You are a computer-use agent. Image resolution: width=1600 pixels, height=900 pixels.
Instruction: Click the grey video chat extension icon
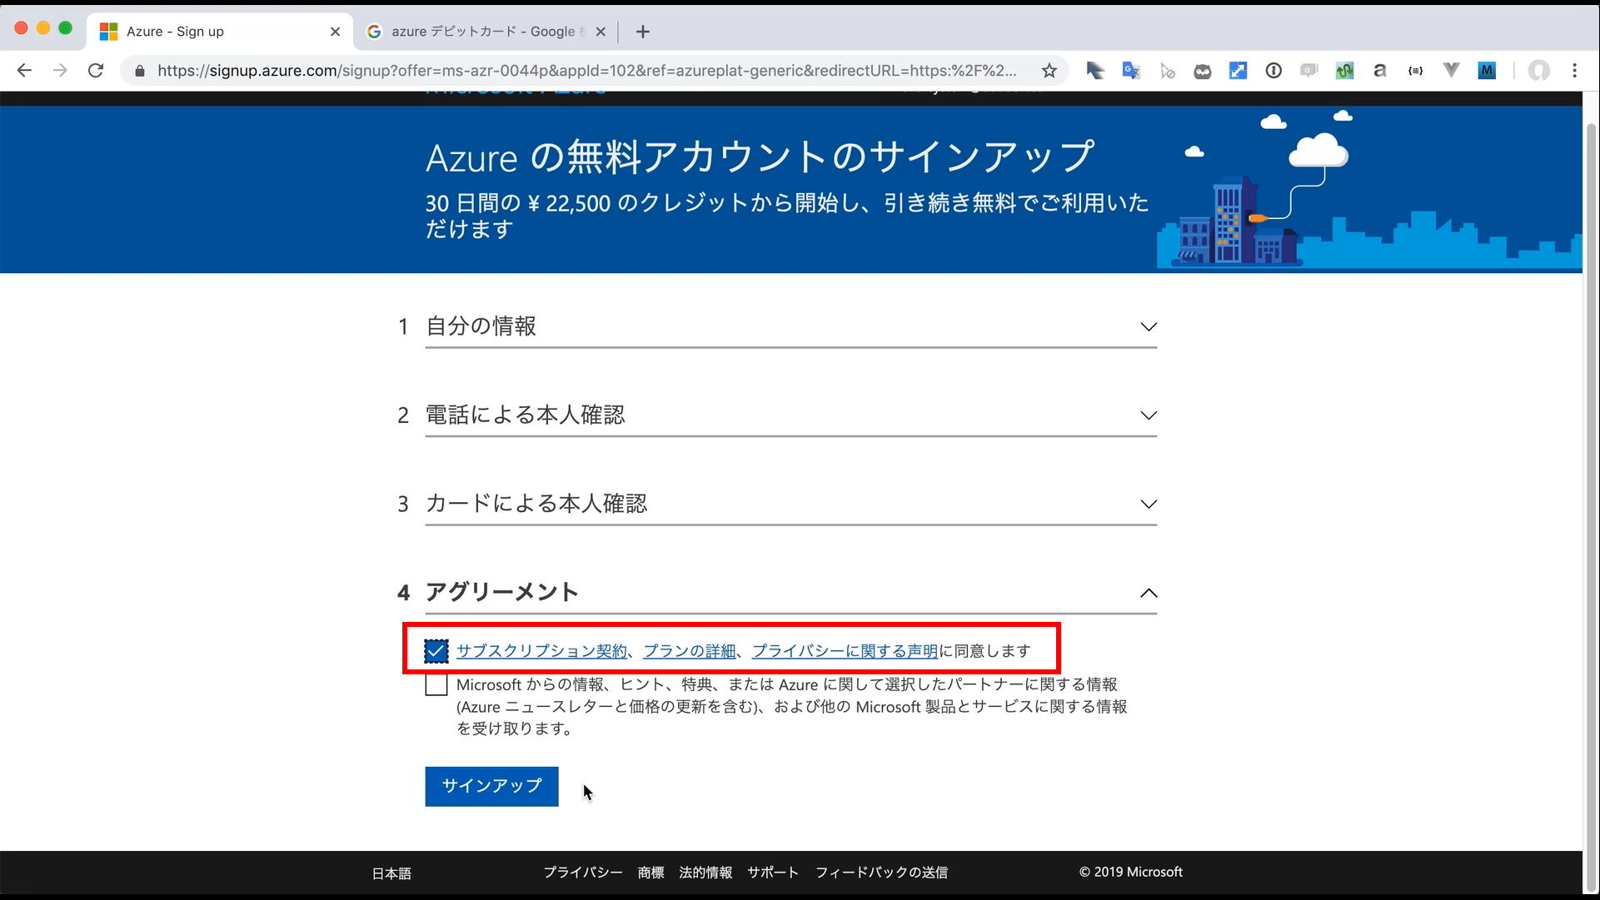(x=1309, y=71)
